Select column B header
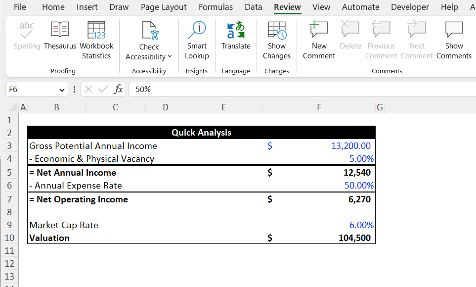 pyautogui.click(x=56, y=107)
